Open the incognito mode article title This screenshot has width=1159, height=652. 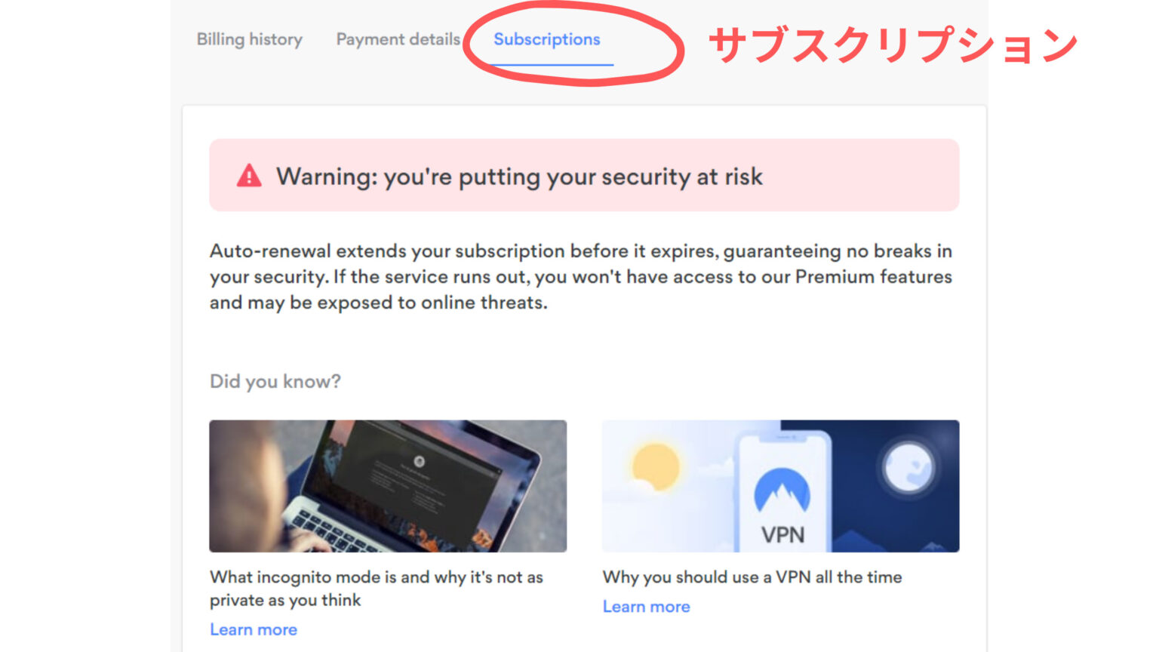click(377, 589)
